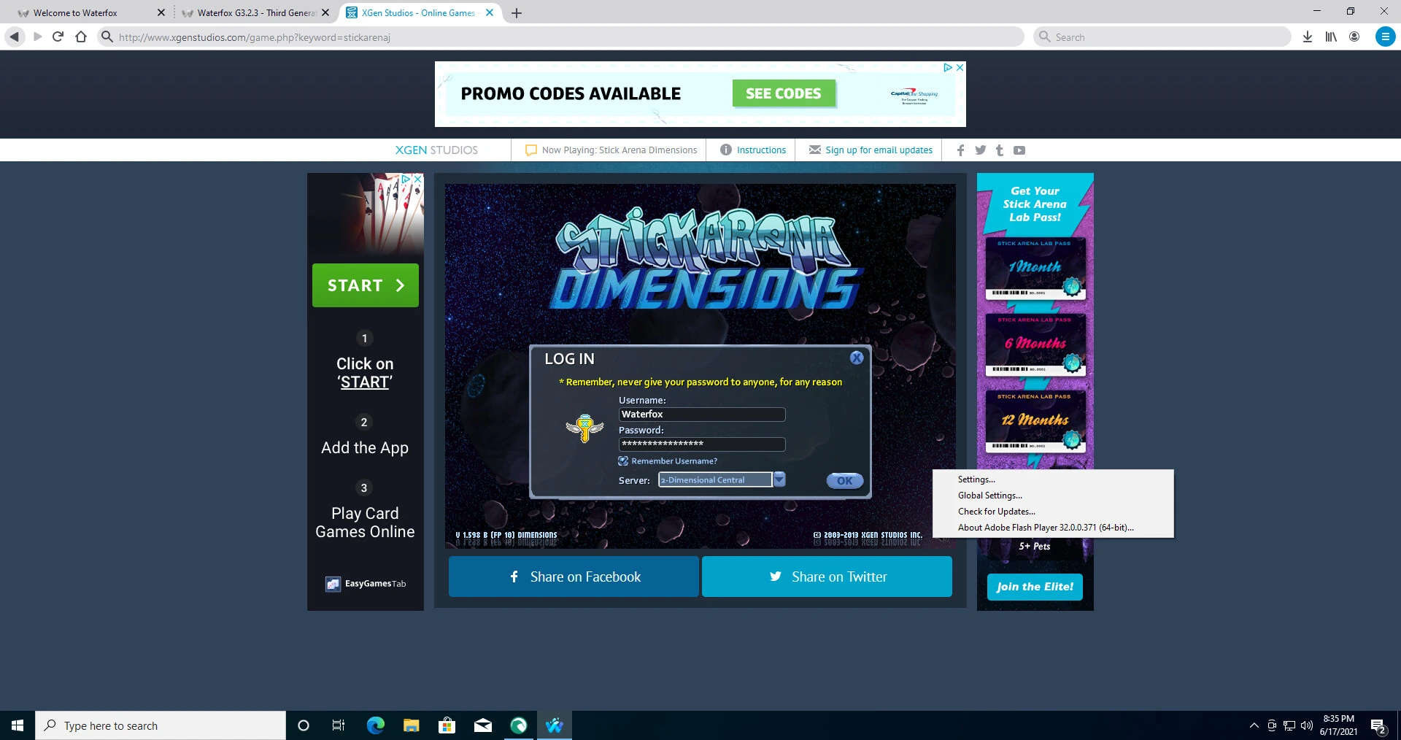Switch to the Welcome to Waterfox tab
Screen dimensions: 1401x740
coord(88,12)
